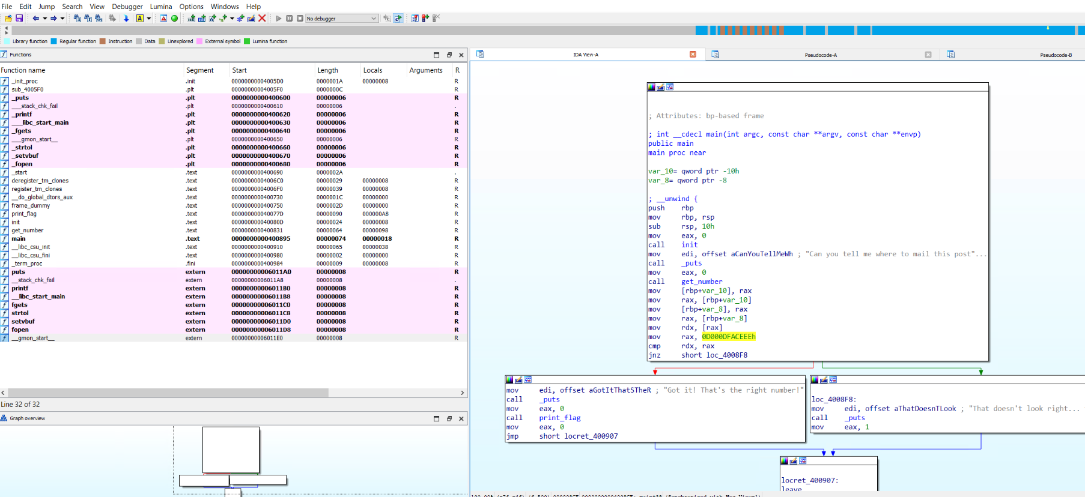The height and width of the screenshot is (497, 1085).
Task: Select the frame_dummy function row
Action: pyautogui.click(x=233, y=205)
